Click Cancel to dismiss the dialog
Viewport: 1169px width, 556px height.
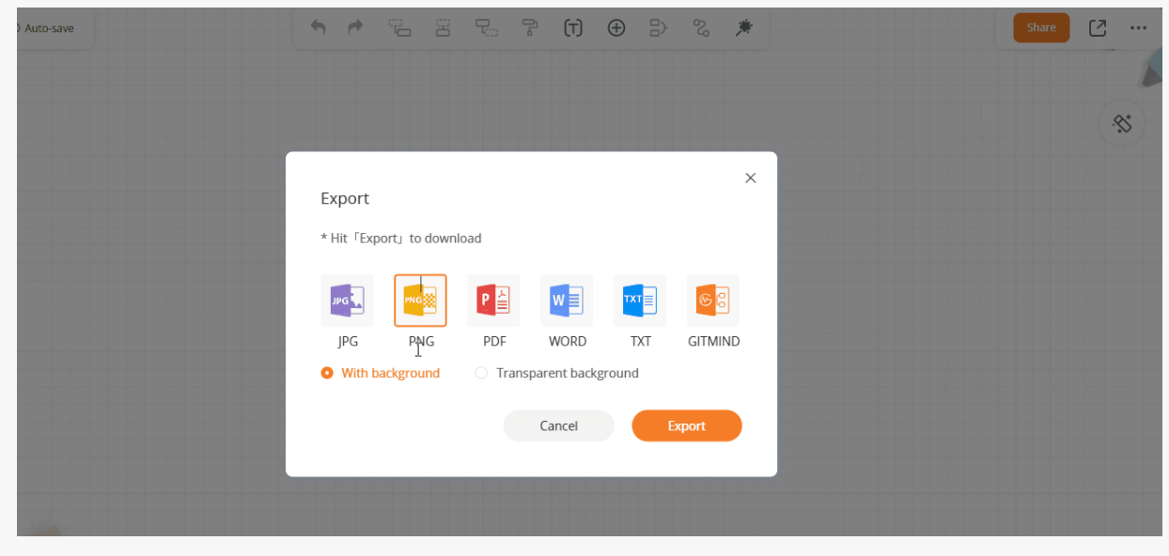pyautogui.click(x=558, y=425)
